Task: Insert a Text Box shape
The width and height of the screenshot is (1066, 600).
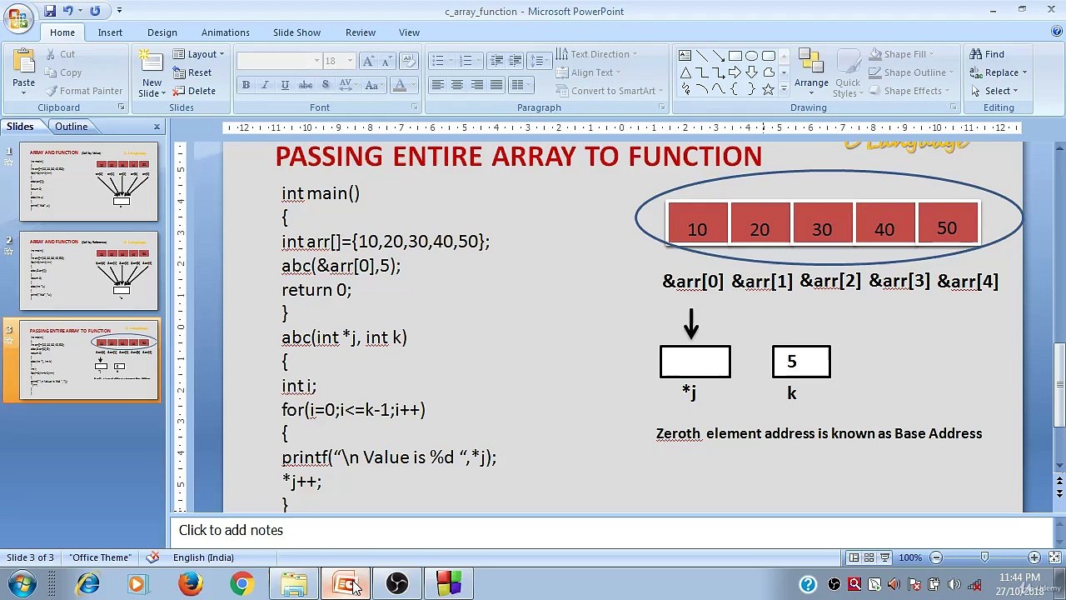Action: click(x=685, y=56)
